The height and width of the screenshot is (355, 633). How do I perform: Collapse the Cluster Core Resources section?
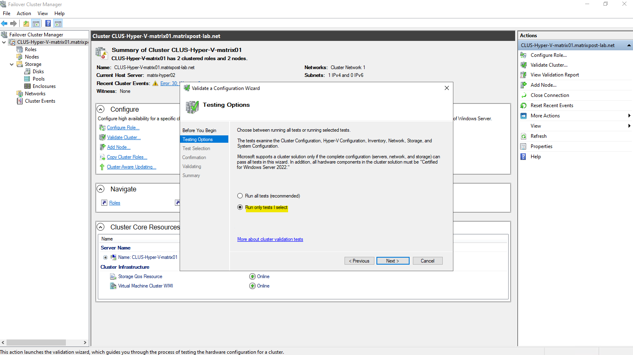(101, 227)
